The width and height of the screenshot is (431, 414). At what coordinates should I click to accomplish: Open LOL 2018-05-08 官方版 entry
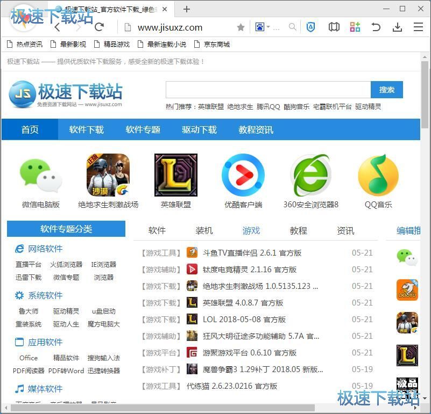coord(244,319)
